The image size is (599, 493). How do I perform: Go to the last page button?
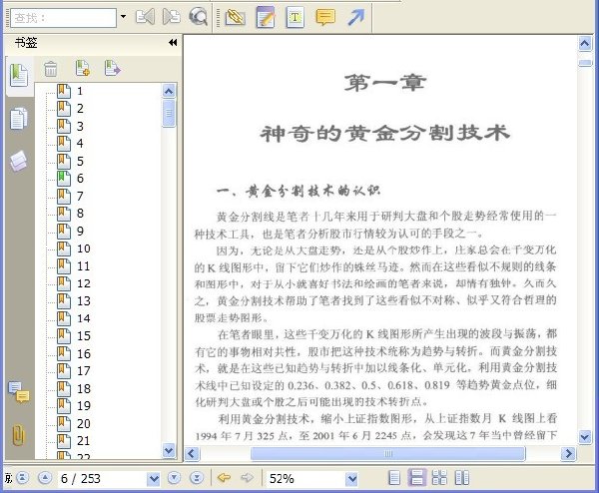pos(197,478)
